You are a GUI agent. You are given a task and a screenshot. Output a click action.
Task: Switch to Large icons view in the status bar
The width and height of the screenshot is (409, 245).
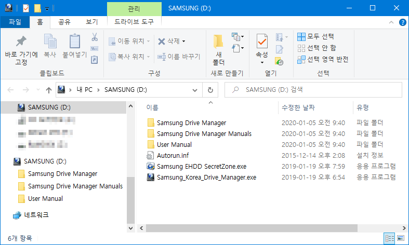point(401,238)
